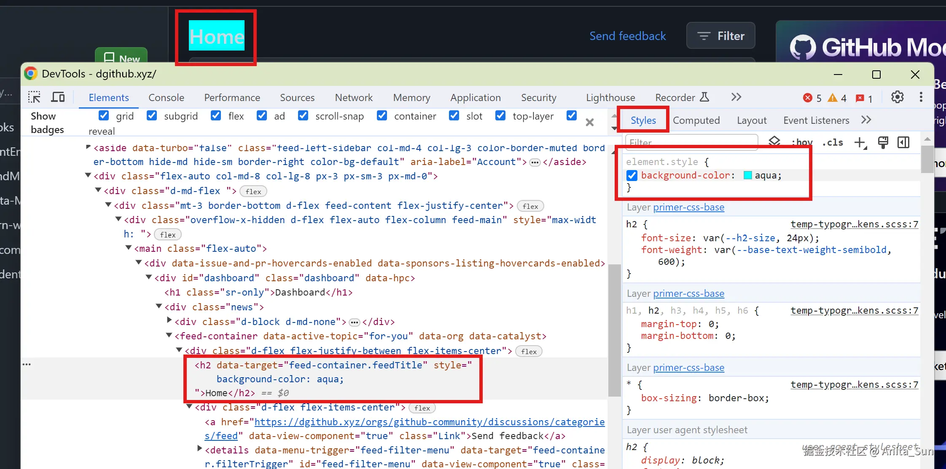Click the red errors count icon
The image size is (946, 469).
click(808, 98)
